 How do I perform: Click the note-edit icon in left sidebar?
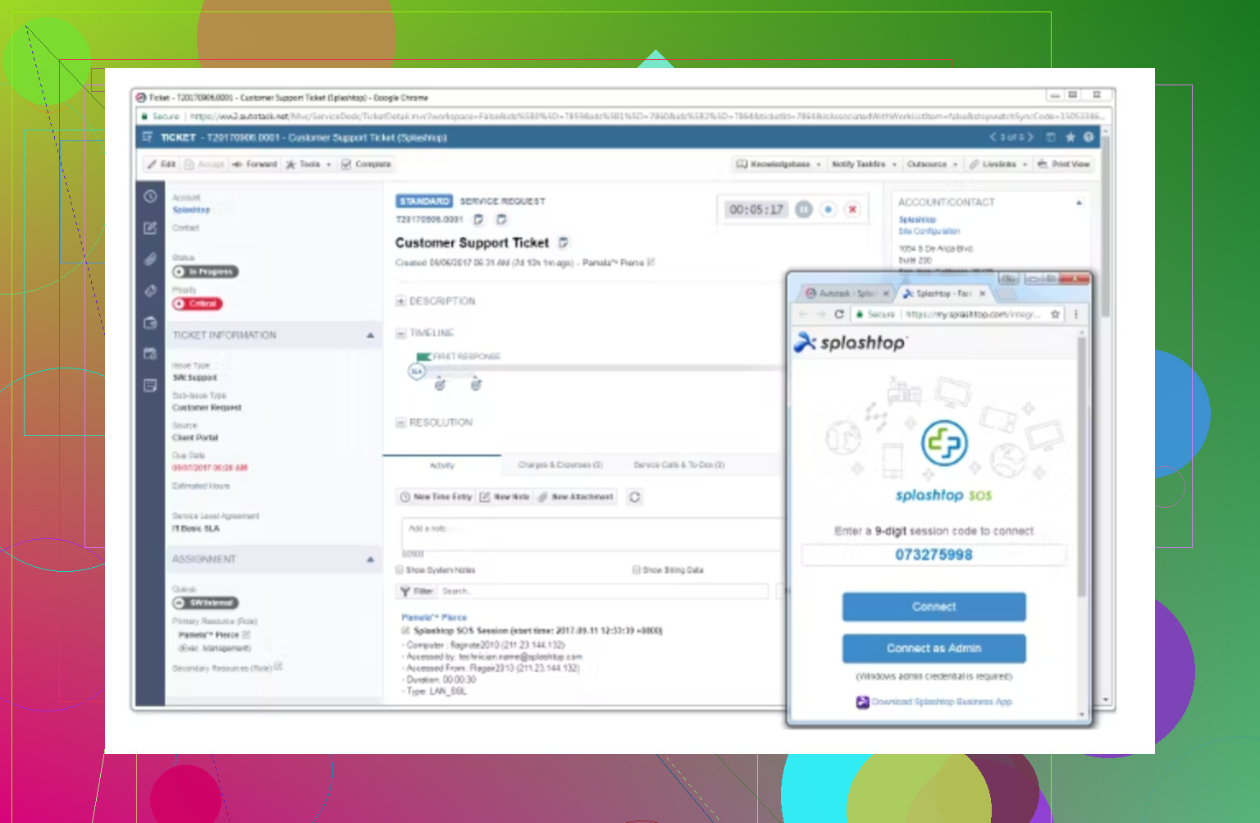(x=150, y=228)
